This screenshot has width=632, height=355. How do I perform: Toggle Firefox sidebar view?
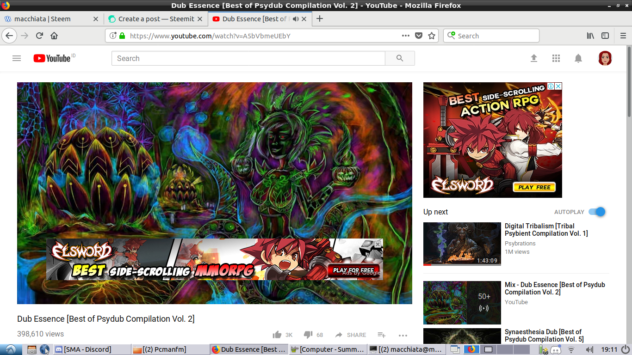tap(605, 36)
